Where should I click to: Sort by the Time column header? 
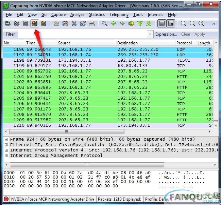pyautogui.click(x=41, y=43)
